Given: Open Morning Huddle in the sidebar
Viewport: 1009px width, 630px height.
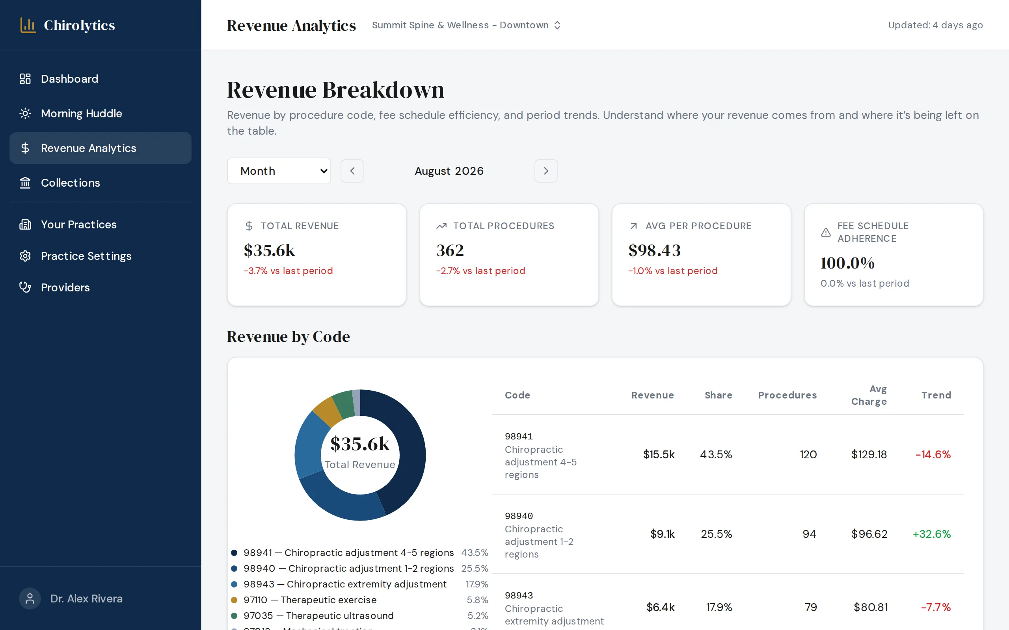Looking at the screenshot, I should tap(101, 113).
